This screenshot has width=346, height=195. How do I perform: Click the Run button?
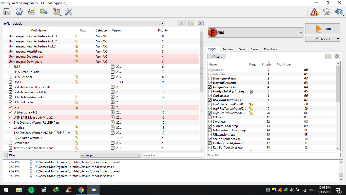point(322,29)
